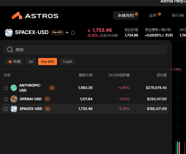Click the -5.95% change value
This screenshot has width=186, height=154.
point(123,88)
